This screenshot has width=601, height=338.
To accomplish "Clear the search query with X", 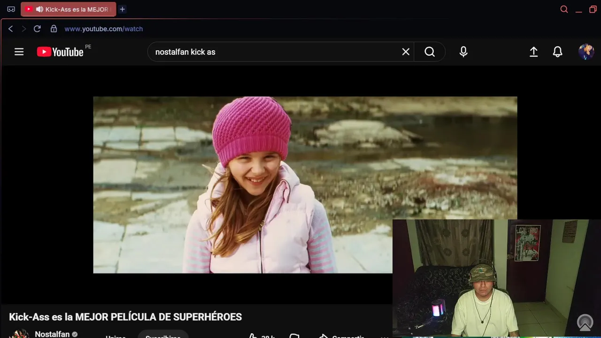I will tap(406, 52).
